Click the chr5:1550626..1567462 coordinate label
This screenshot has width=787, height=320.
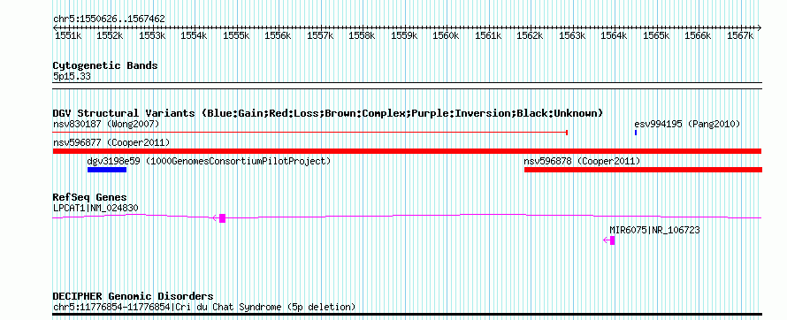[x=109, y=19]
